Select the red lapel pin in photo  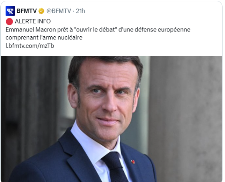click(133, 162)
